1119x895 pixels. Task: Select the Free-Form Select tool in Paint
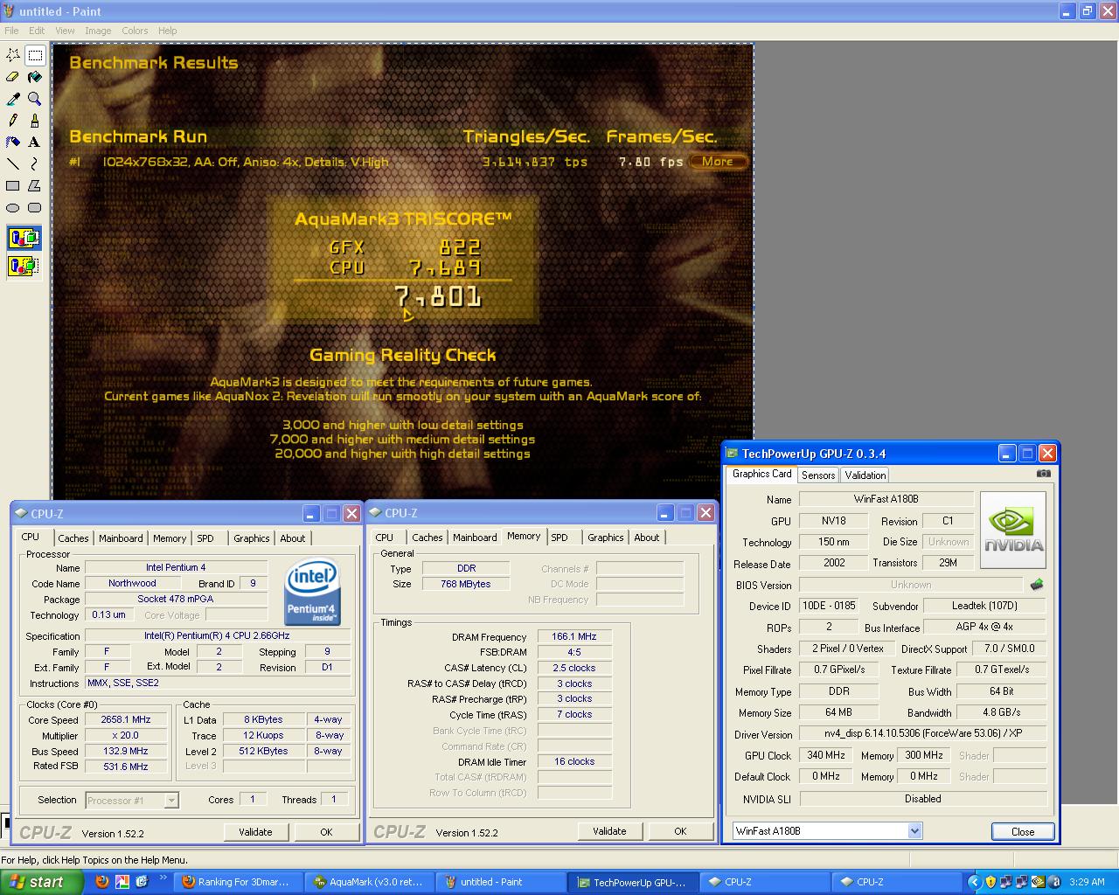[x=13, y=55]
